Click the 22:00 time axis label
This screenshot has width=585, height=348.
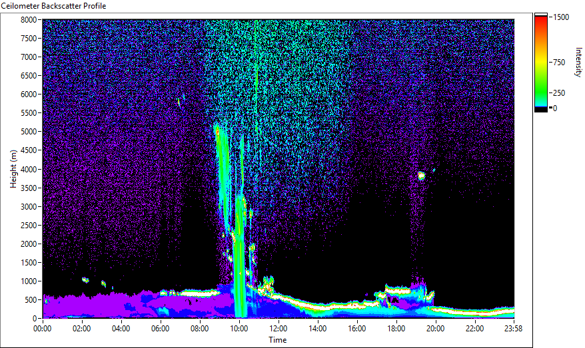(475, 329)
